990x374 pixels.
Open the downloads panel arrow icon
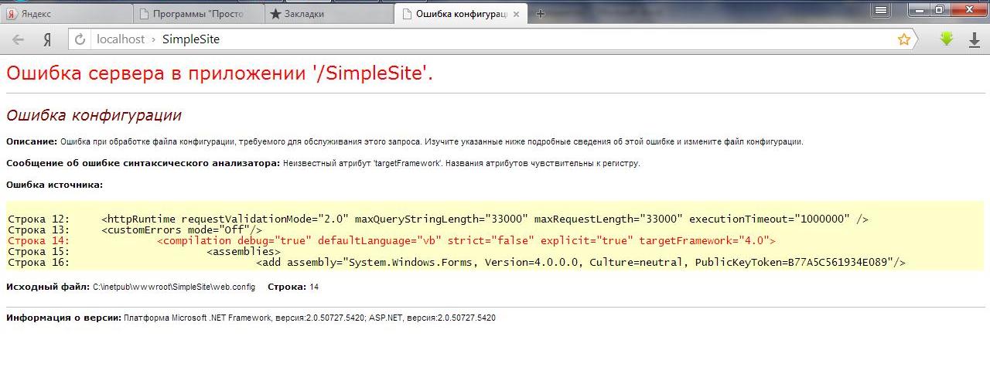point(975,39)
